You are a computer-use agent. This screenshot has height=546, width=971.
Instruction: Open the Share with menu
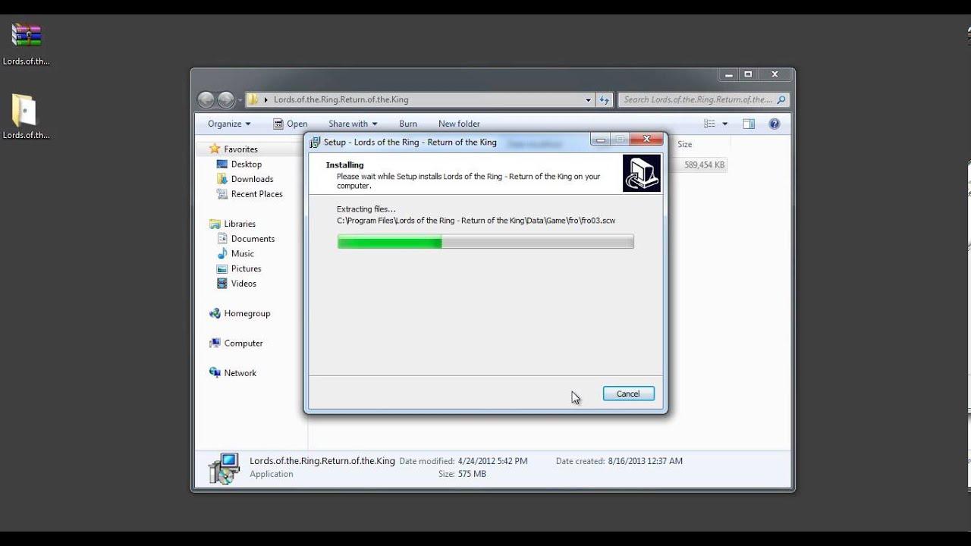point(353,124)
